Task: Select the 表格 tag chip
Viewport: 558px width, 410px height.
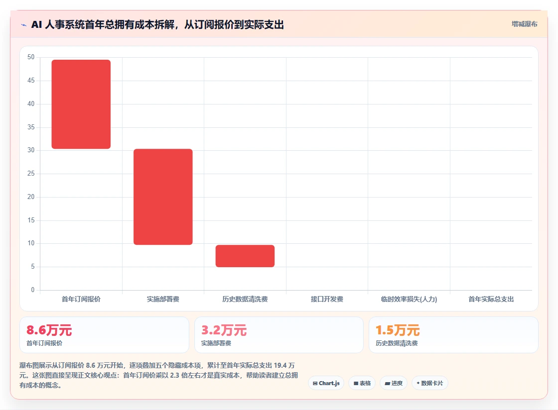Action: pyautogui.click(x=362, y=383)
